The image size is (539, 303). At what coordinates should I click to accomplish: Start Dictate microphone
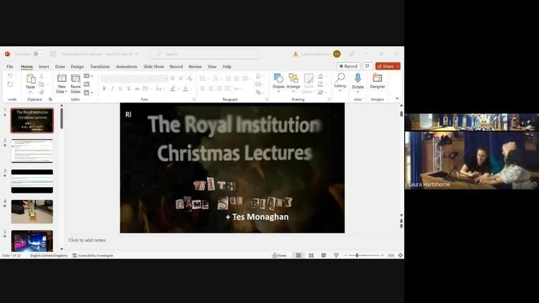tap(358, 82)
